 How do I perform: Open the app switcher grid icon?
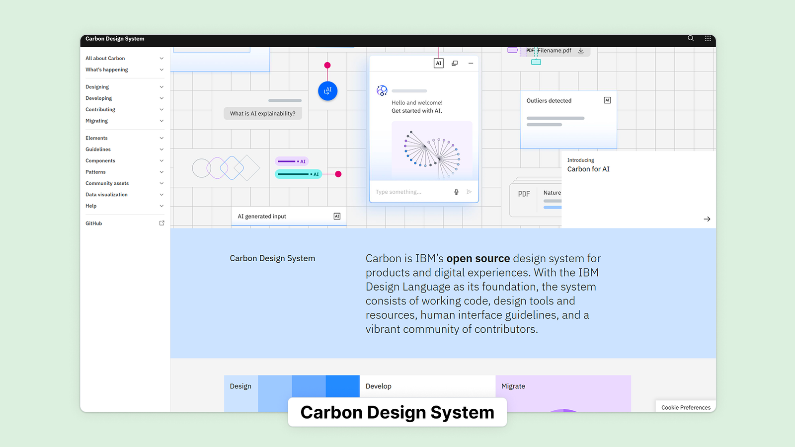click(708, 38)
